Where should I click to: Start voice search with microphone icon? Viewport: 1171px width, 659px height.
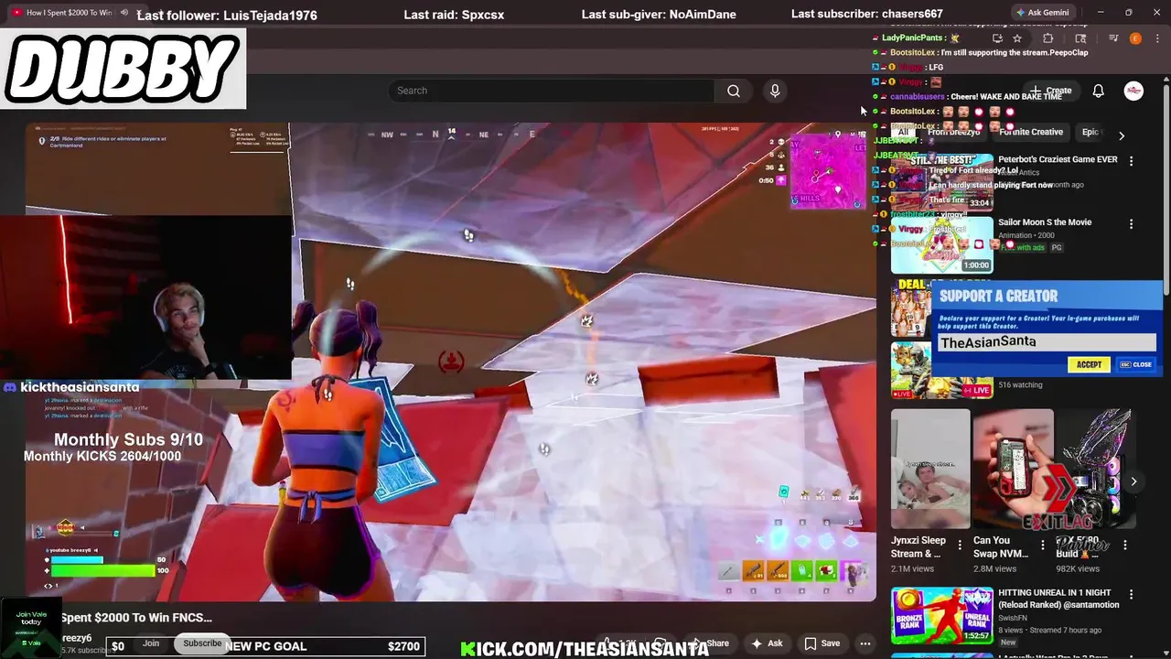[775, 91]
